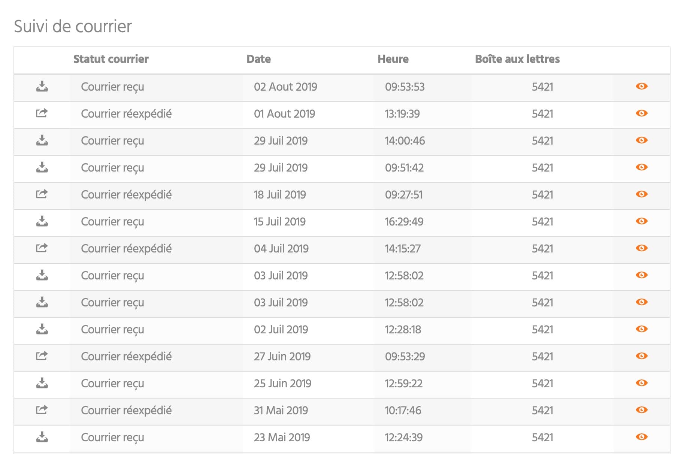View the 15 Juil 2019 received mail
678x454 pixels.
pyautogui.click(x=641, y=221)
